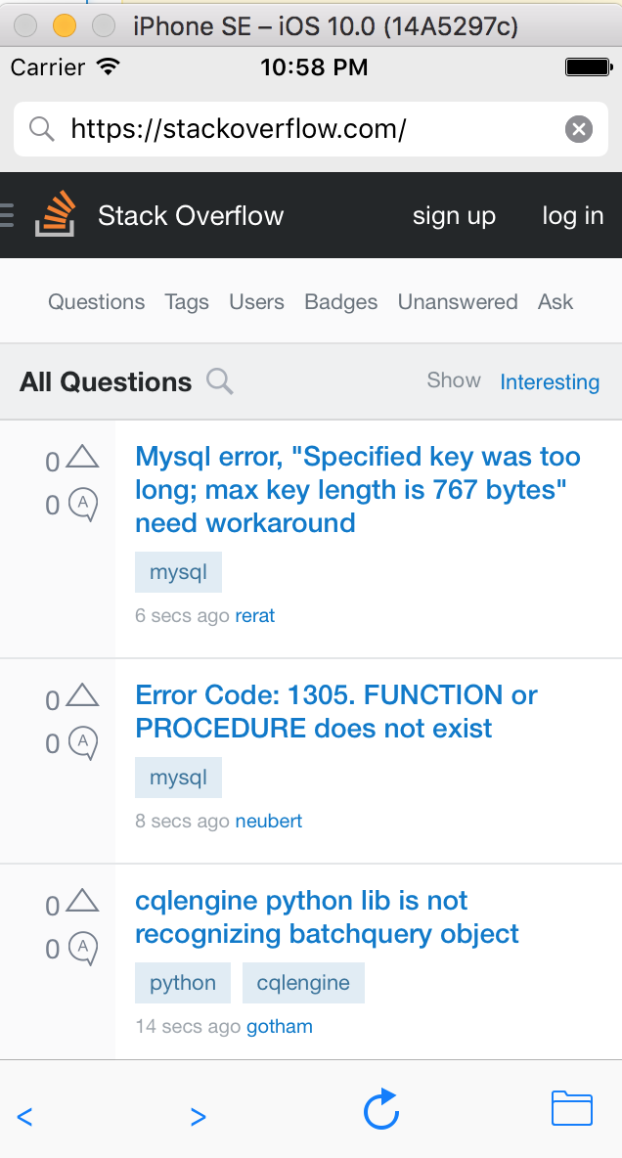Open user gotham profile

coord(280,1027)
